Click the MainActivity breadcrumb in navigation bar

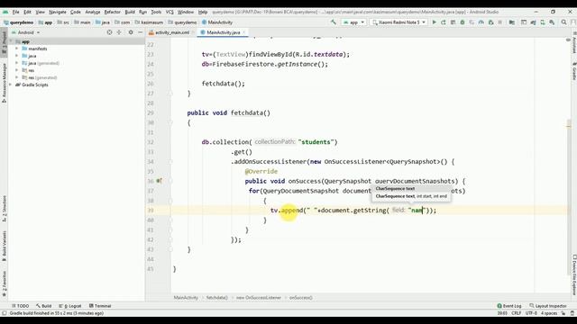(217, 22)
